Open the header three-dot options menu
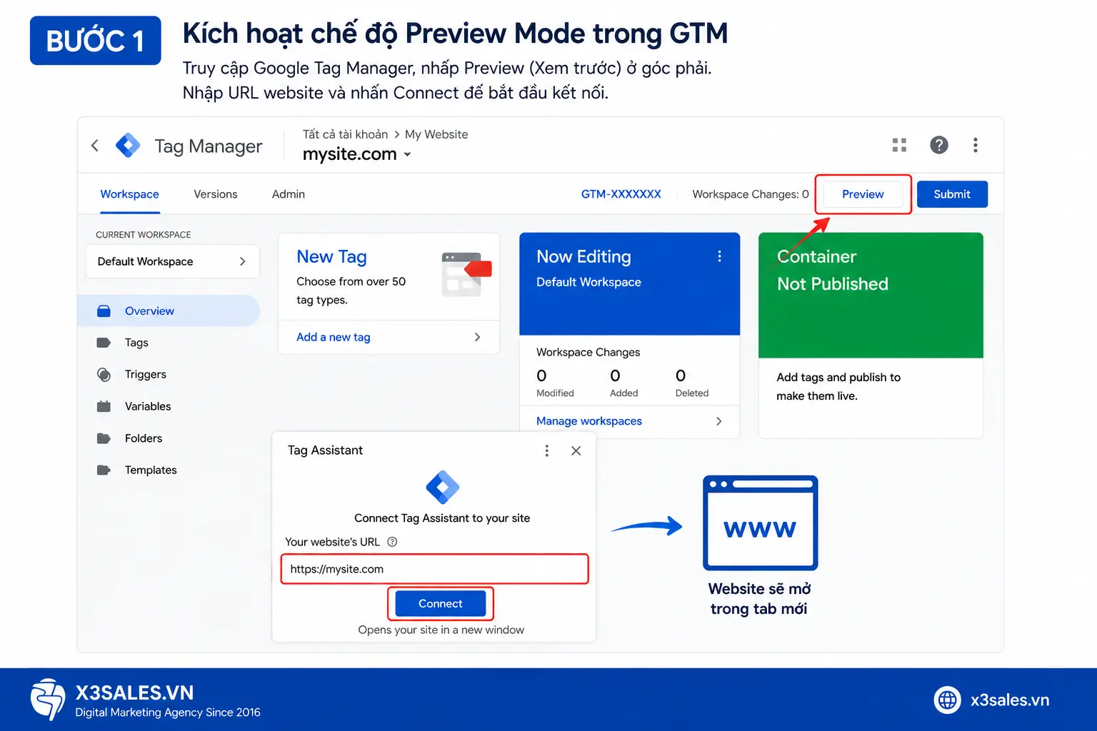The image size is (1097, 731). 976,146
